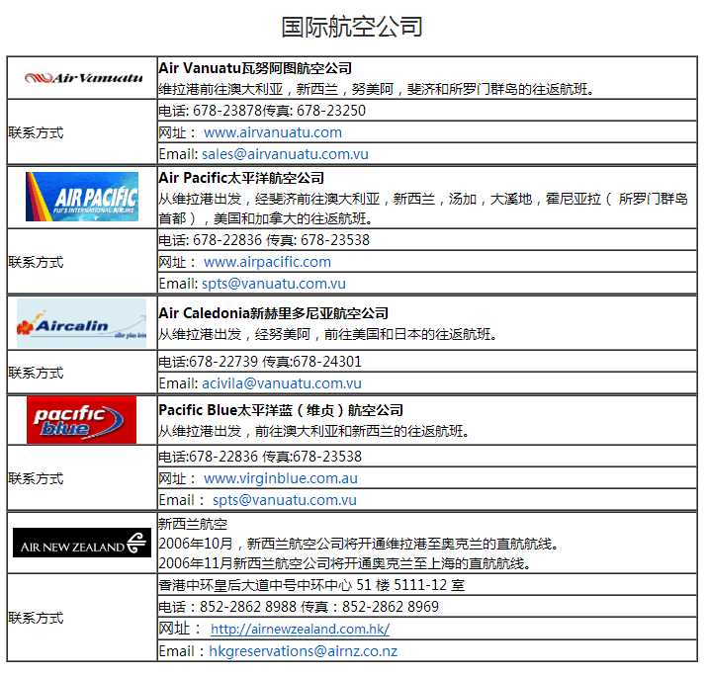This screenshot has height=676, width=706.
Task: Click text 2006年11月新西兰航空公司将开通奥克兰至上海的直航航线
Action: [344, 563]
